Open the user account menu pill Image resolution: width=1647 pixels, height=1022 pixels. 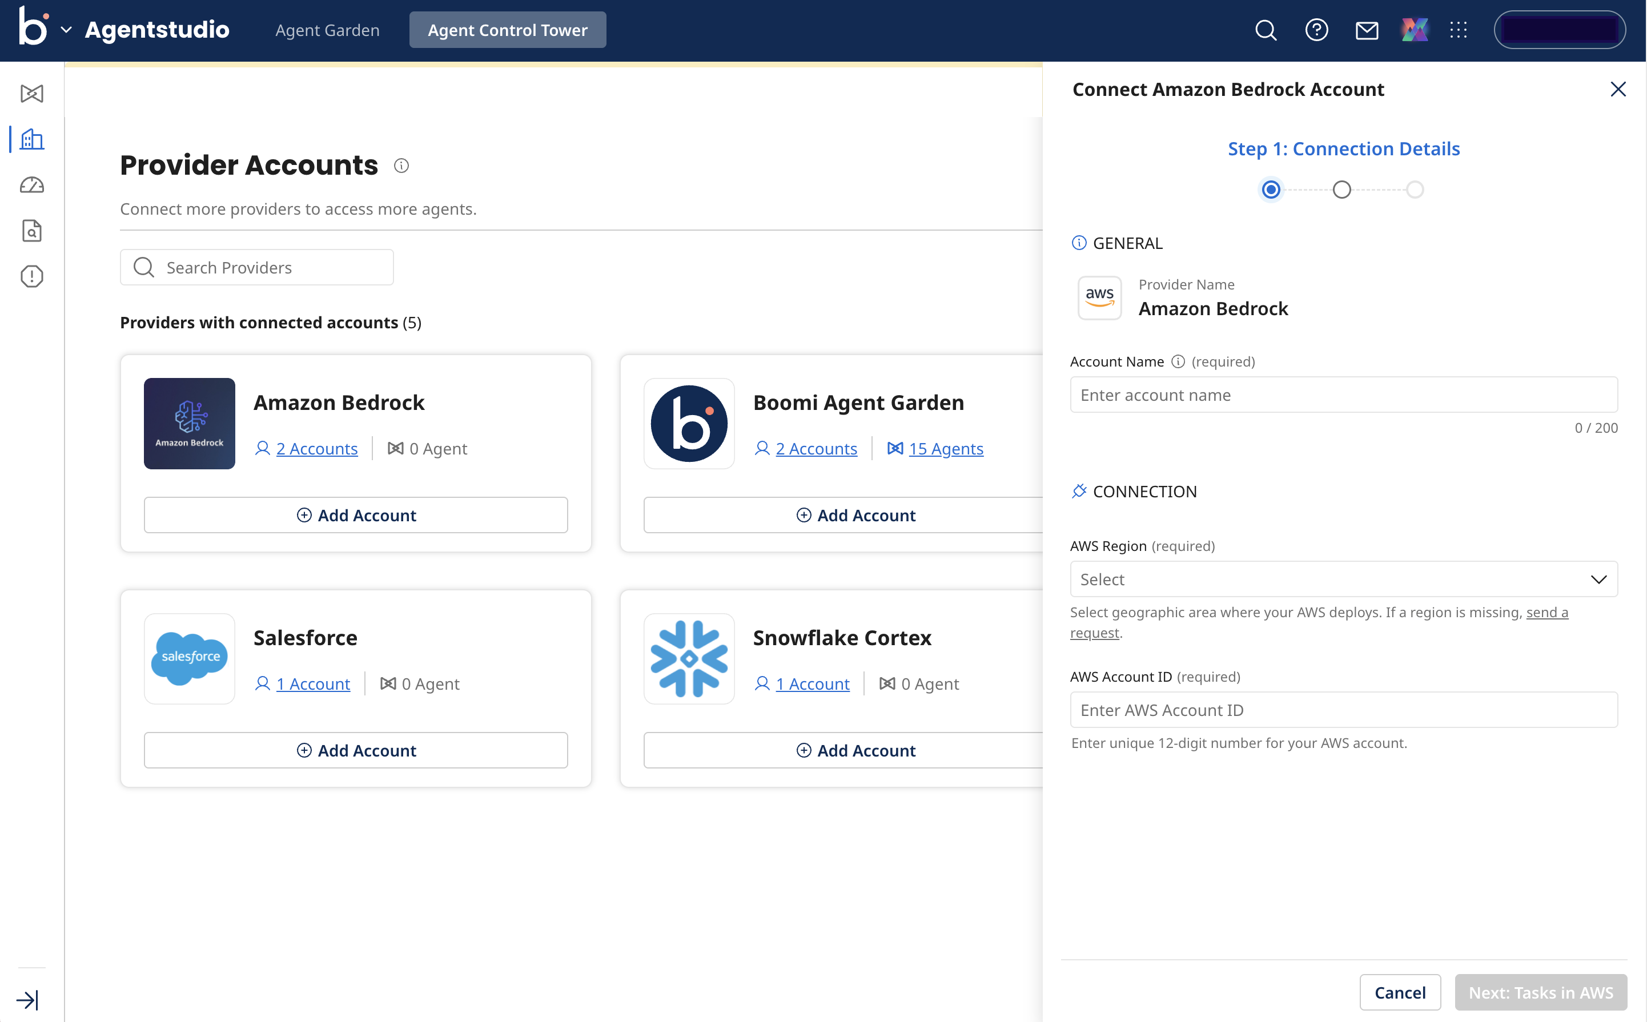1559,30
